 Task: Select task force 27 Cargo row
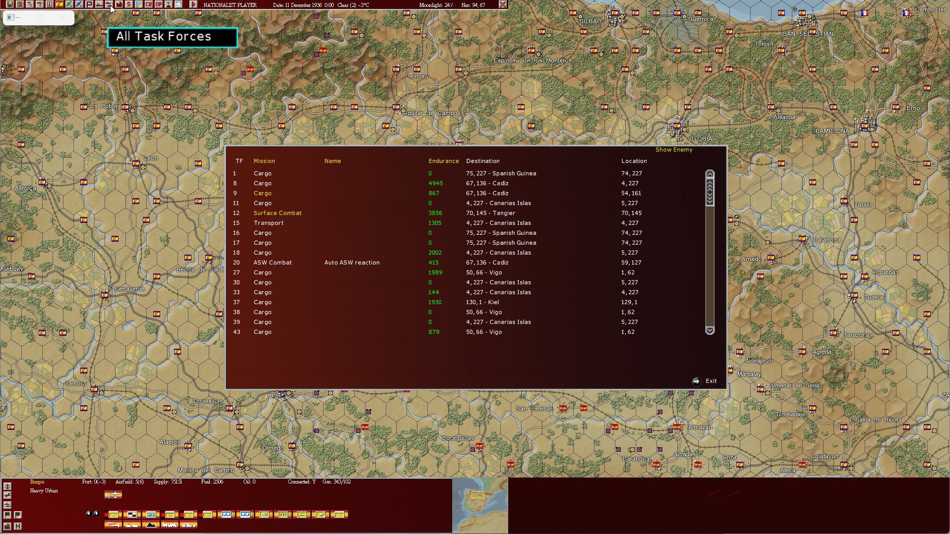click(466, 272)
